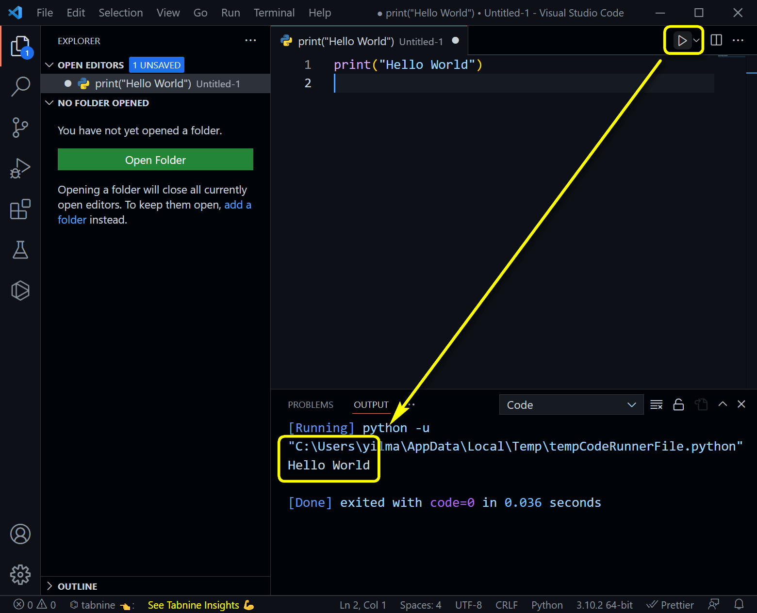Open the Explorer view in activity bar
757x613 pixels.
(20, 47)
